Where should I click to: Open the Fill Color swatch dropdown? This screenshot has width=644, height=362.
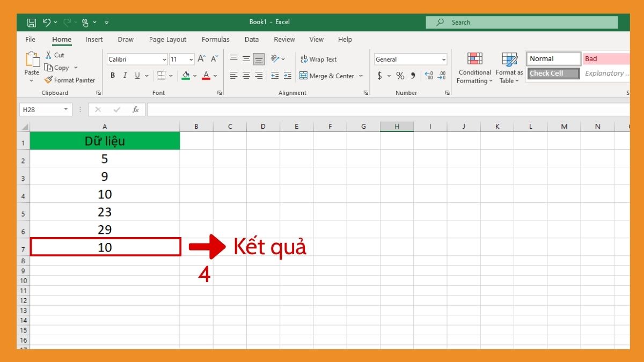195,76
